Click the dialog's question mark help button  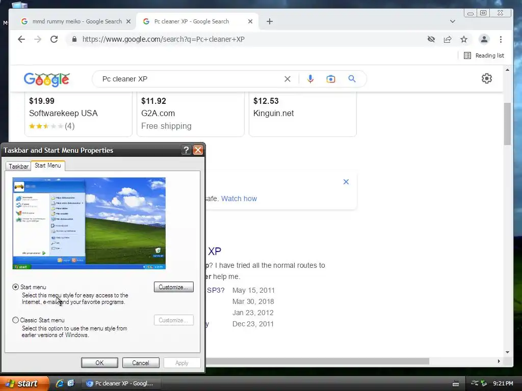point(186,150)
